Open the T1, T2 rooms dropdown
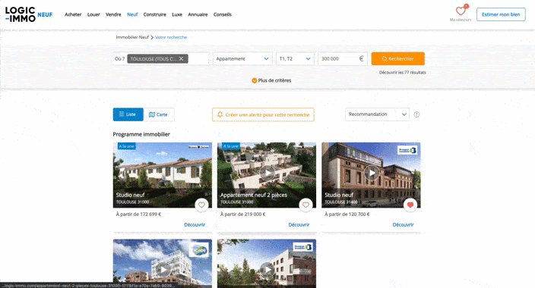 click(x=295, y=58)
